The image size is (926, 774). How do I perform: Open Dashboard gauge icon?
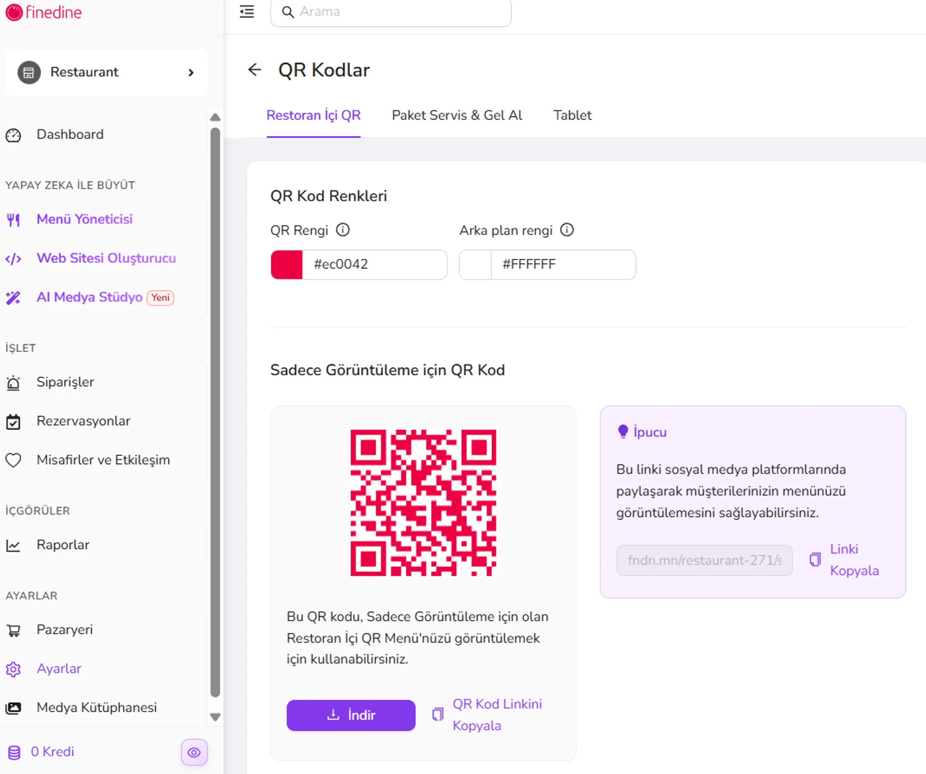point(14,135)
